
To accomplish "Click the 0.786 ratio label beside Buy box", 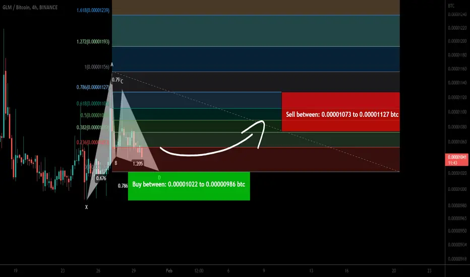I will pyautogui.click(x=123, y=186).
